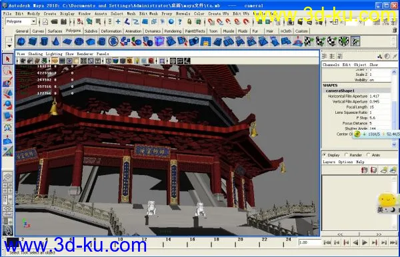400x257 pixels.
Task: Open the Create menu
Action: [x=50, y=13]
